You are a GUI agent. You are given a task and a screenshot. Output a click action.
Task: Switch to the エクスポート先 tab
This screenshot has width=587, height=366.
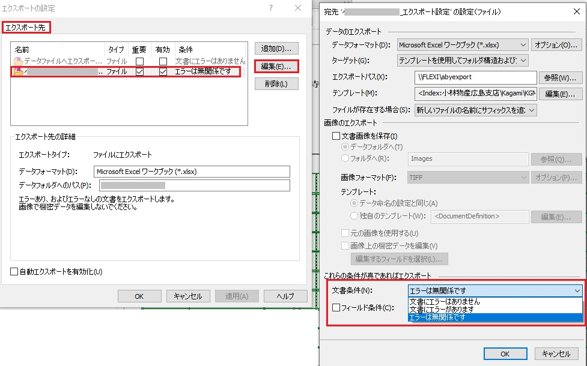click(x=25, y=27)
